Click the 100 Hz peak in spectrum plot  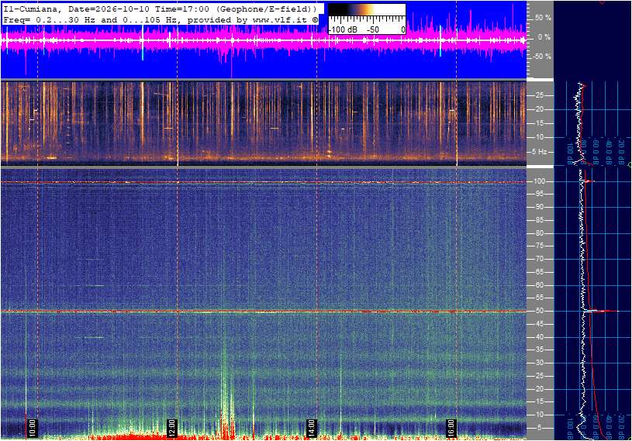click(589, 181)
